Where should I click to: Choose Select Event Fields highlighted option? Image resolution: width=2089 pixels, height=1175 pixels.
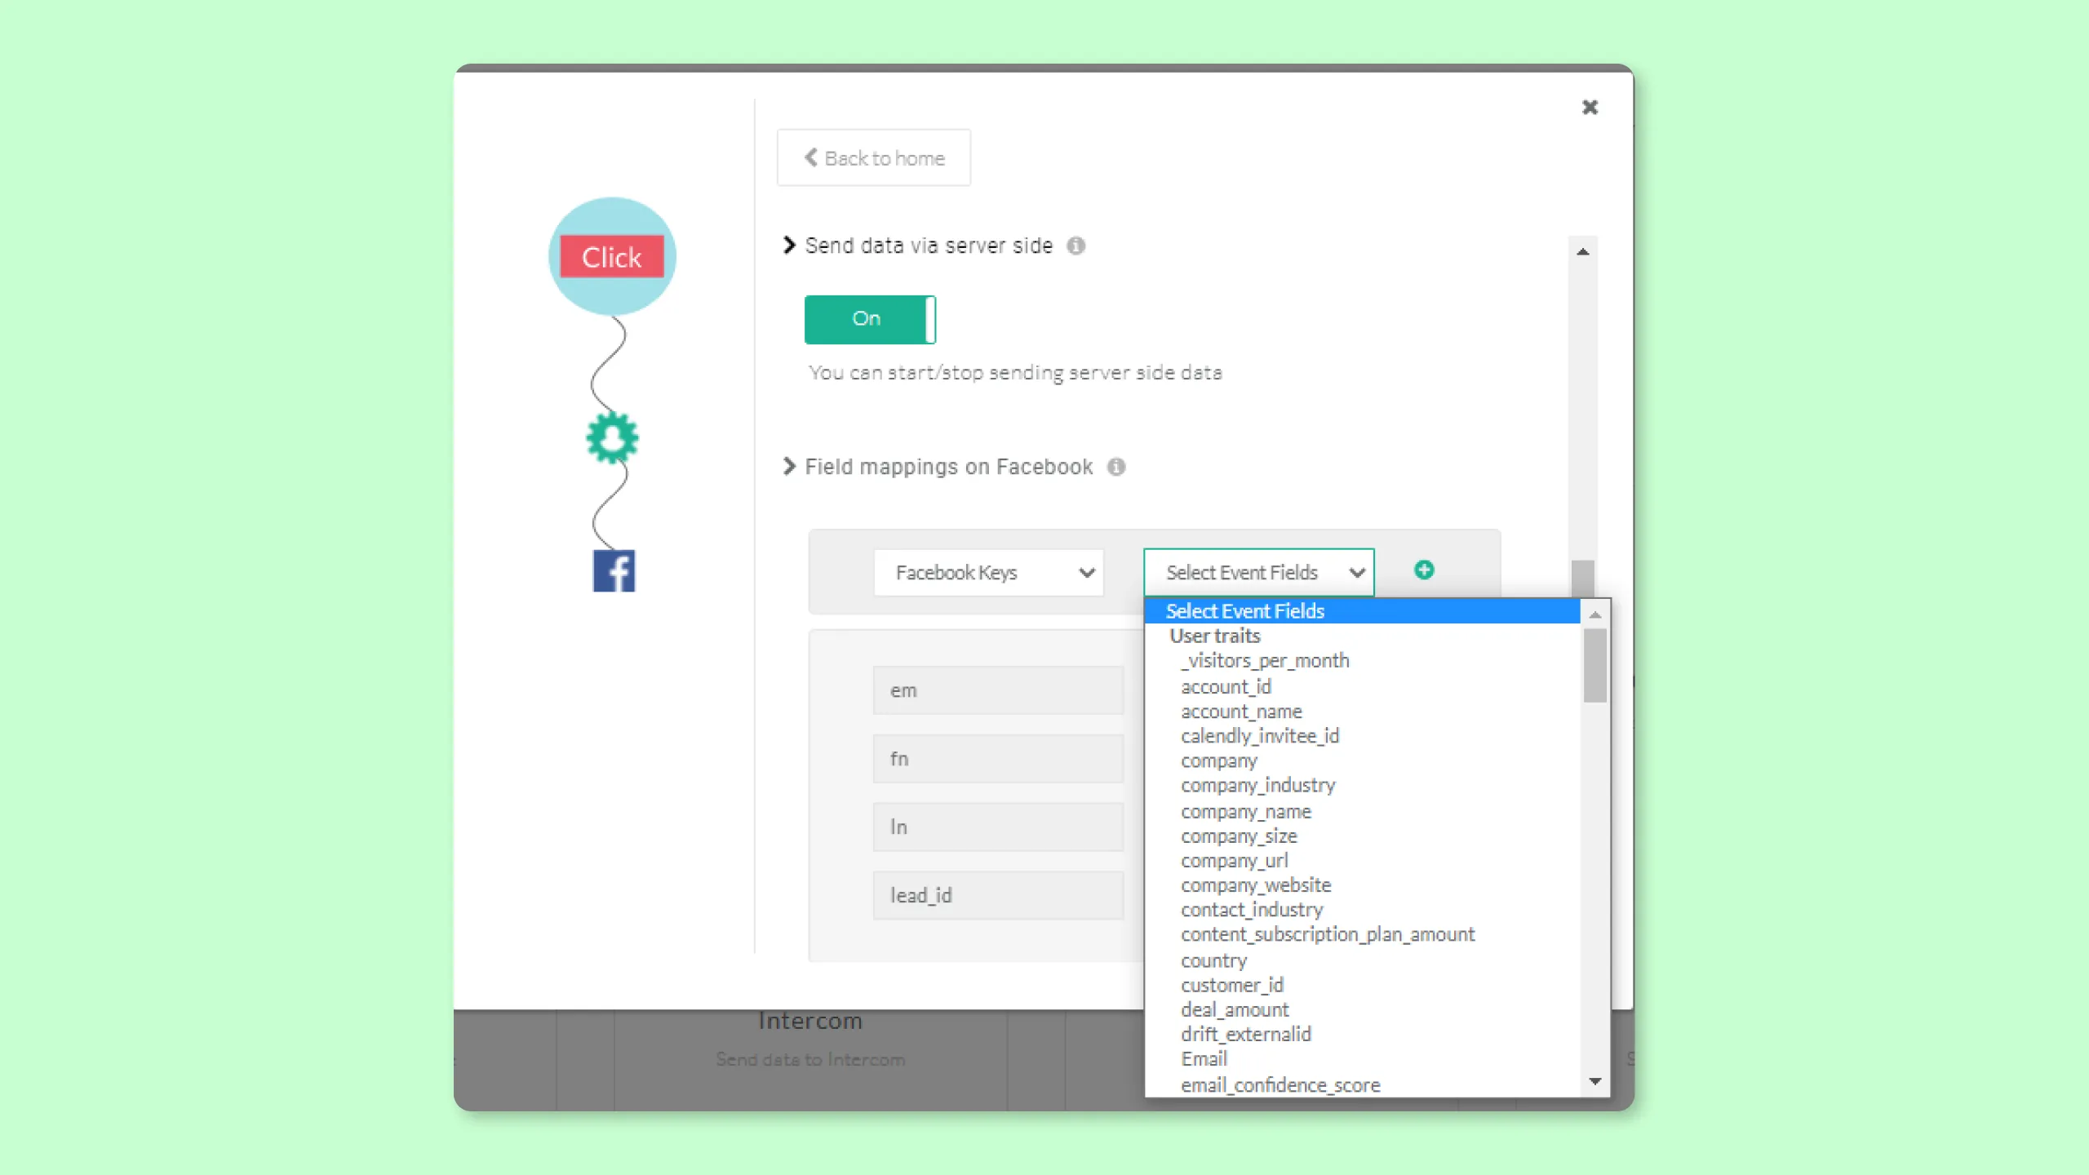pyautogui.click(x=1362, y=611)
